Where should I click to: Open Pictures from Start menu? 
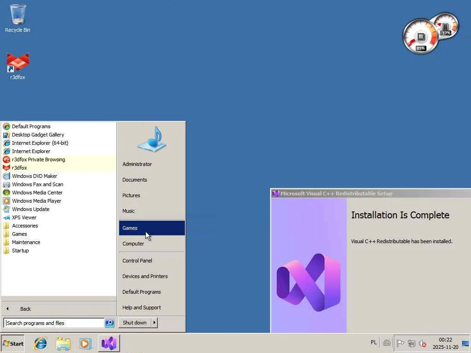[152, 195]
